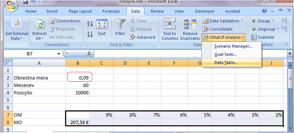This screenshot has width=294, height=133.
Task: Click the Ungroup outline button
Action: pyautogui.click(x=263, y=29)
